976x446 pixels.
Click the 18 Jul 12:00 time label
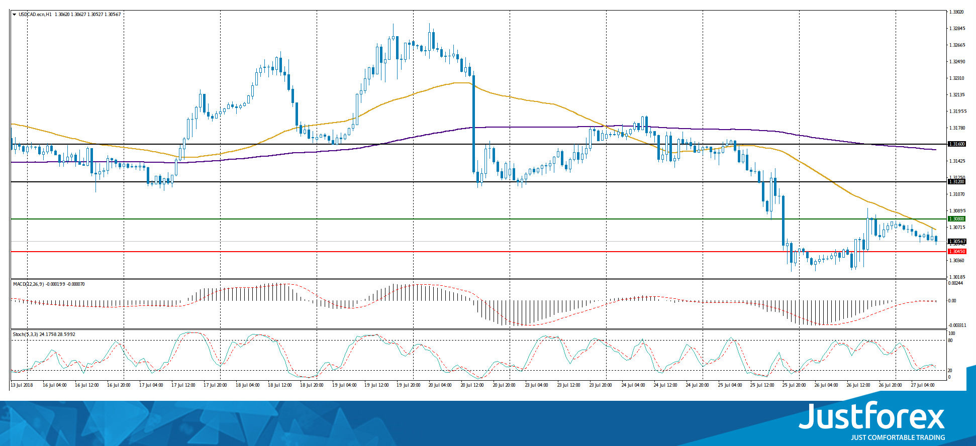[280, 385]
